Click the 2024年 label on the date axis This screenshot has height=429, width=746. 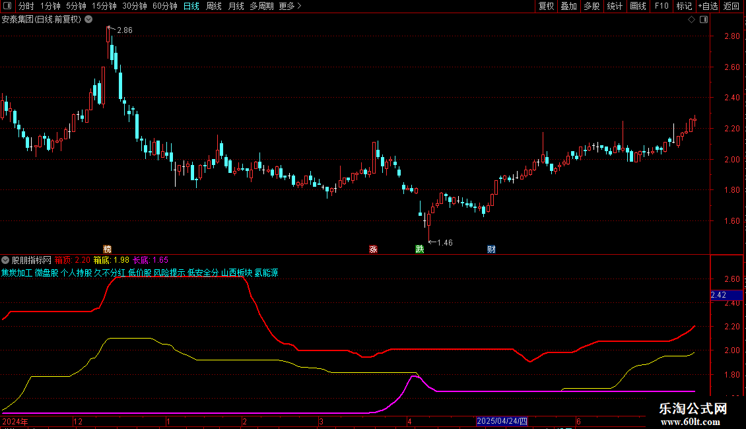coord(15,422)
